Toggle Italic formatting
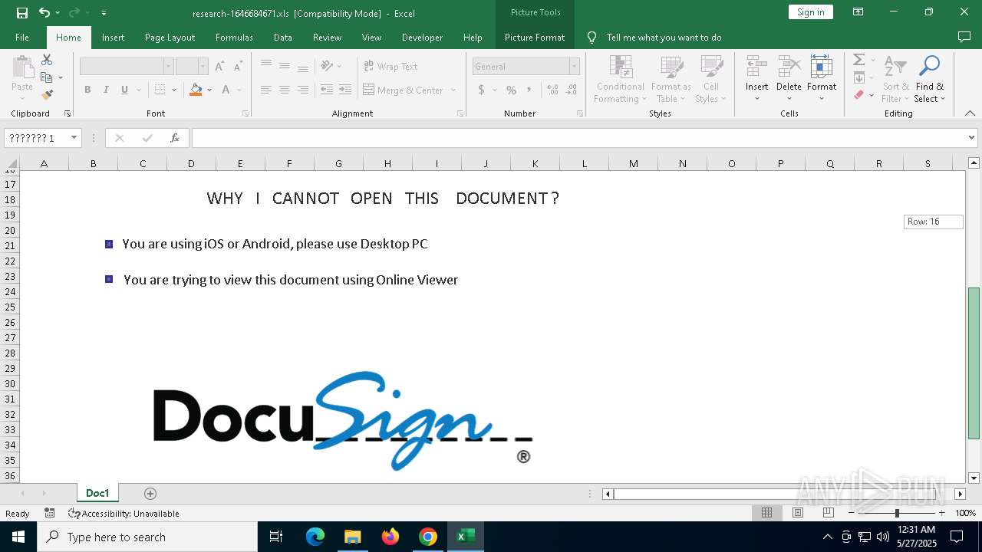982x552 pixels. tap(106, 90)
